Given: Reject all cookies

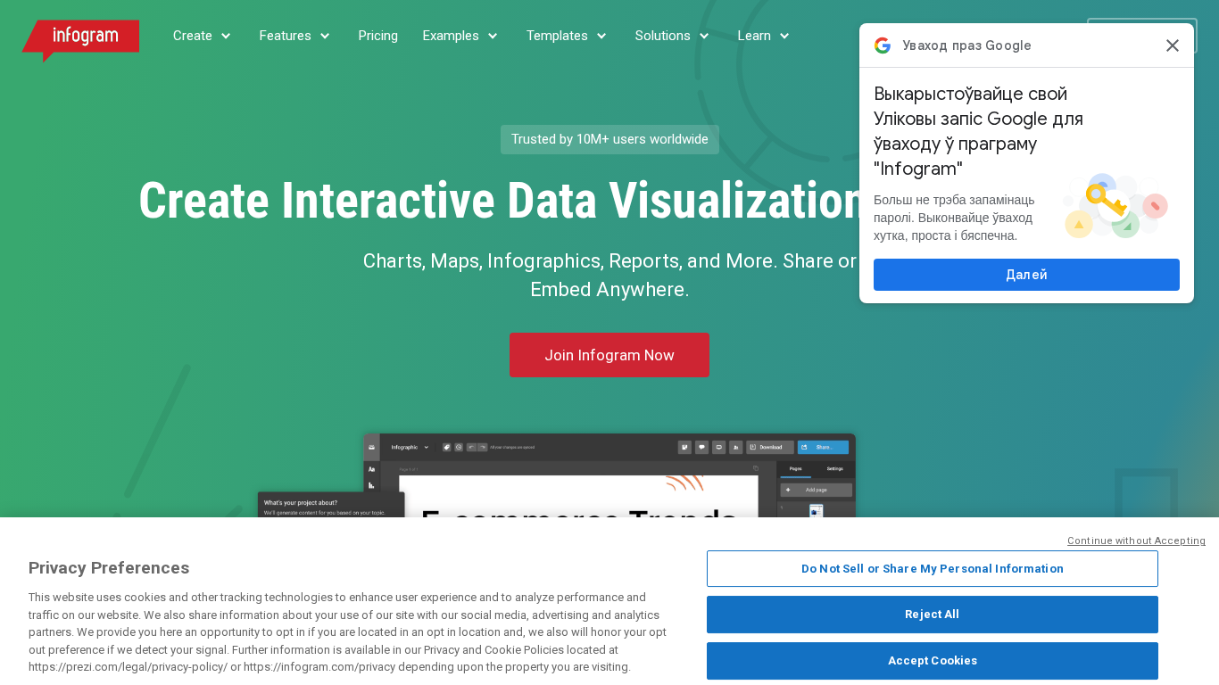Looking at the screenshot, I should click(x=933, y=615).
